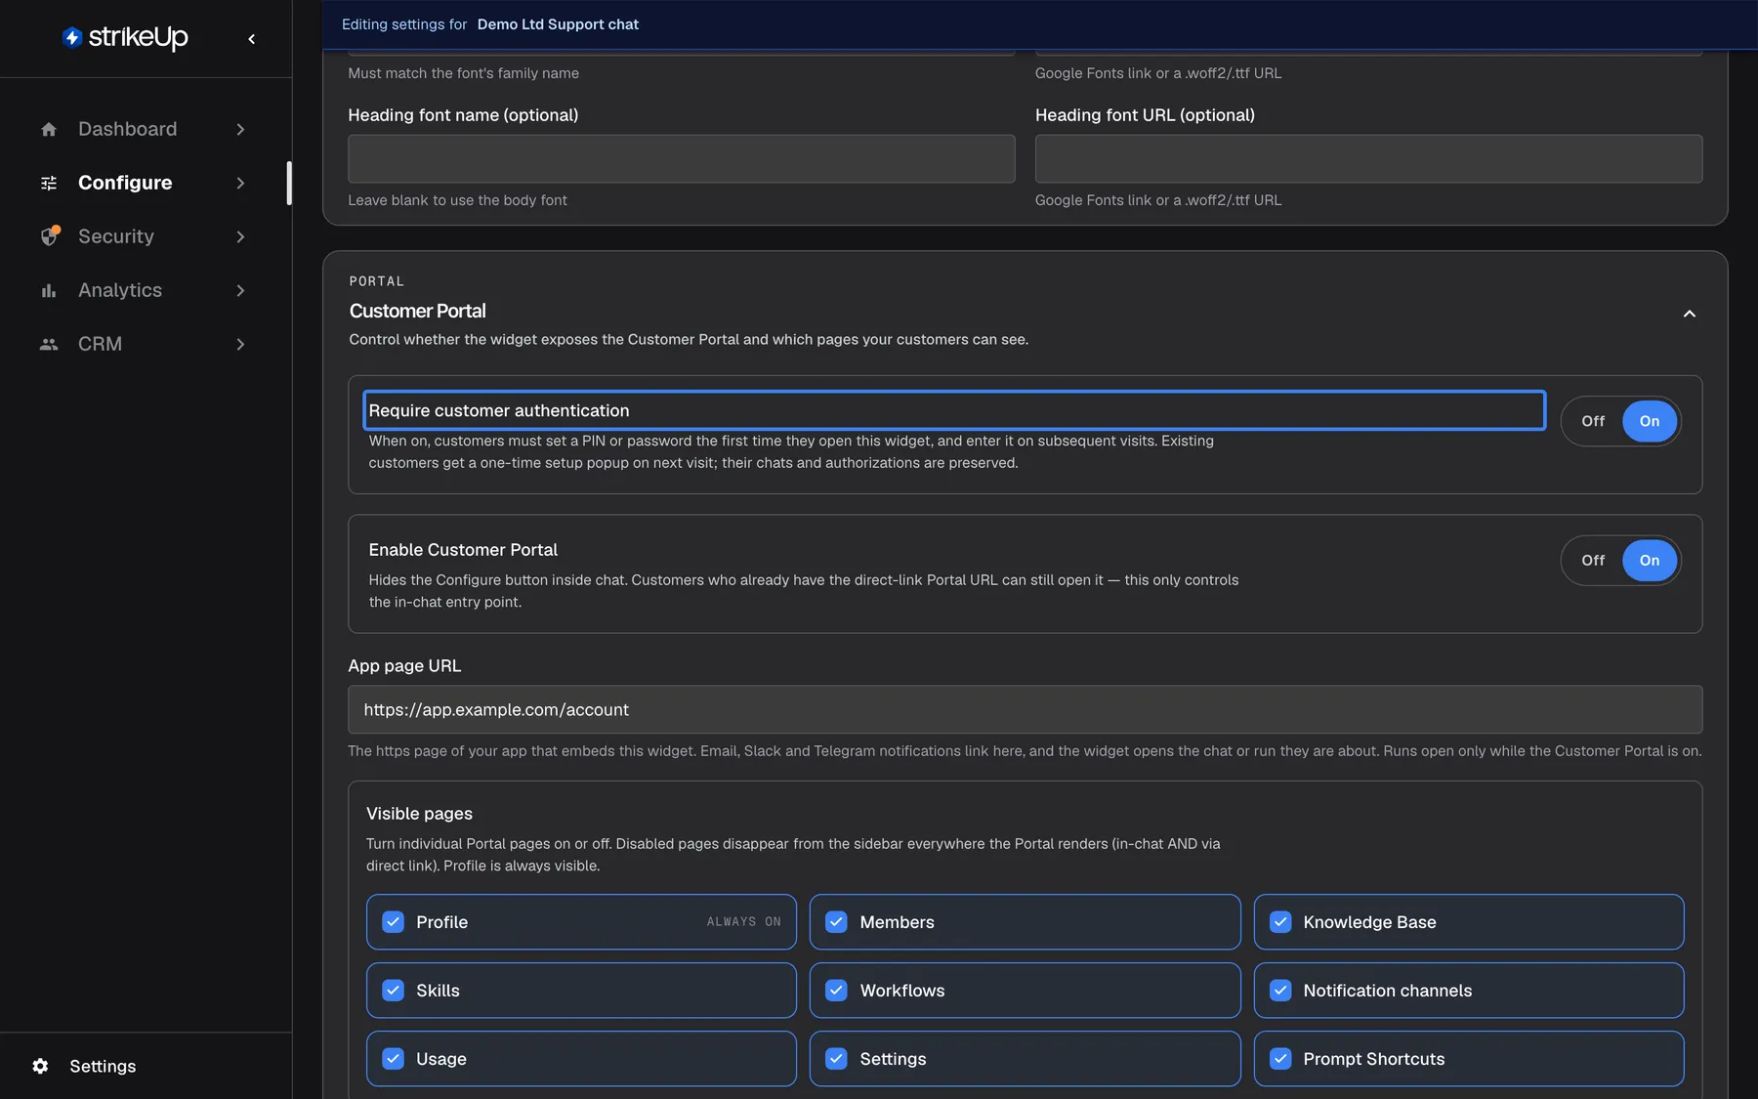1758x1099 pixels.
Task: Click Demo Ltd Support chat in header
Action: [558, 24]
